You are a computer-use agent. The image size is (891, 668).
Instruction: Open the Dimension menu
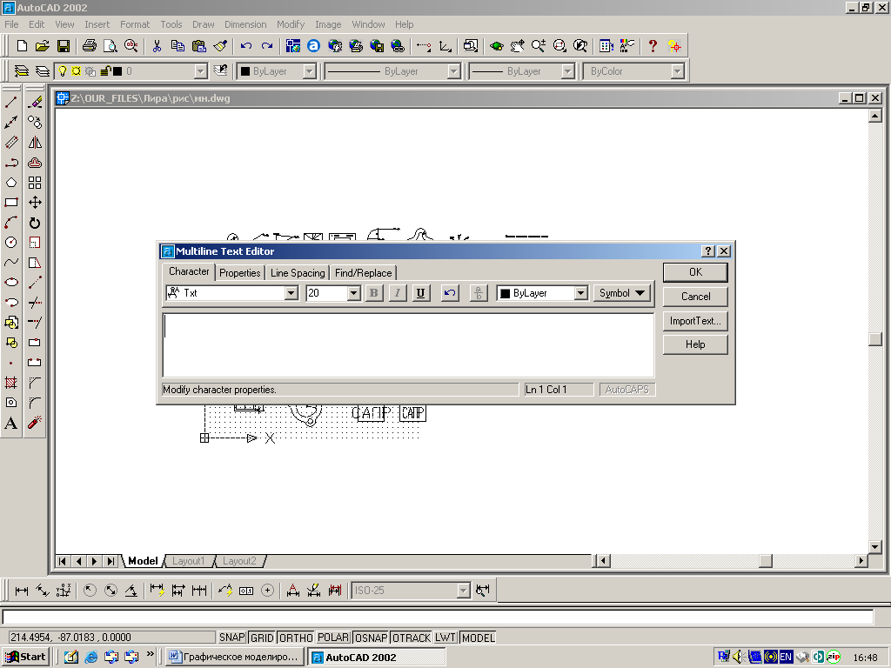[x=245, y=24]
